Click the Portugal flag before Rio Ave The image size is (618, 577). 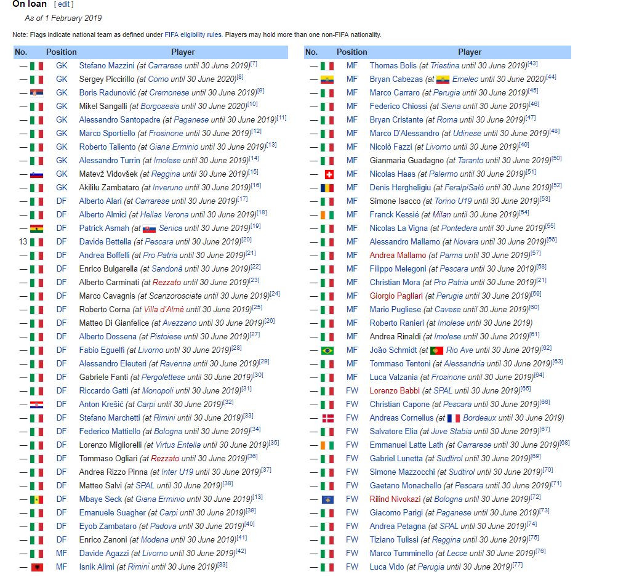[x=436, y=350]
